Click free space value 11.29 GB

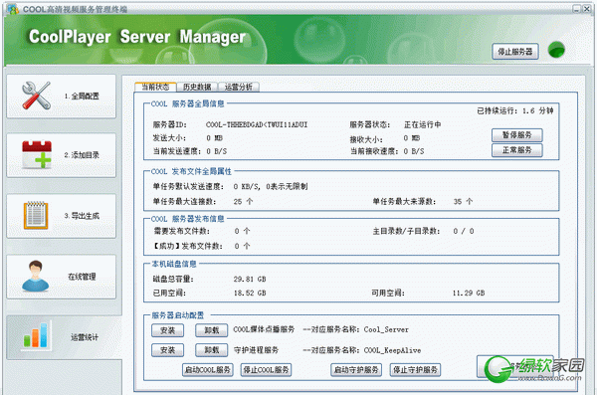coord(469,293)
